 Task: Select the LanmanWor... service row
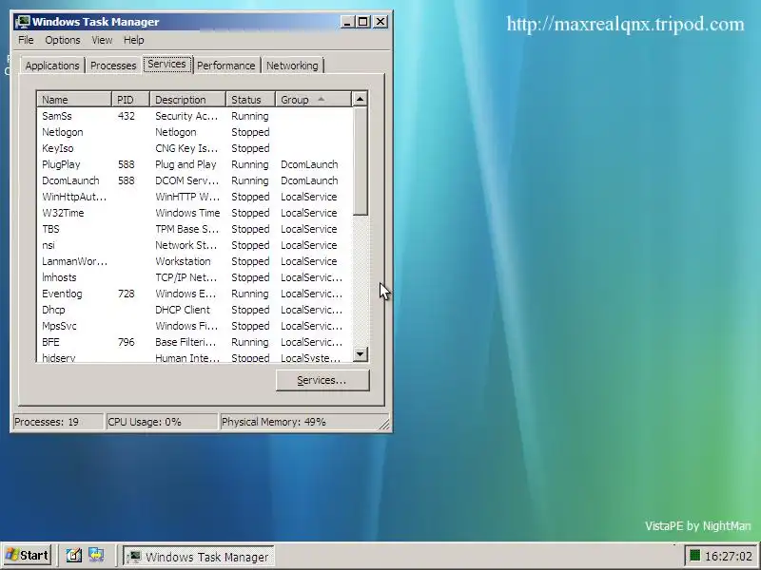click(194, 262)
